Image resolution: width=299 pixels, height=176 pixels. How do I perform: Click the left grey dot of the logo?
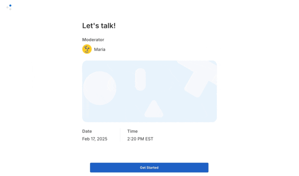coord(7,7)
